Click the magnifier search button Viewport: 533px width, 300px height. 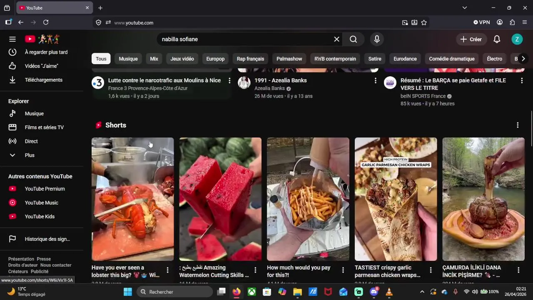(x=354, y=39)
